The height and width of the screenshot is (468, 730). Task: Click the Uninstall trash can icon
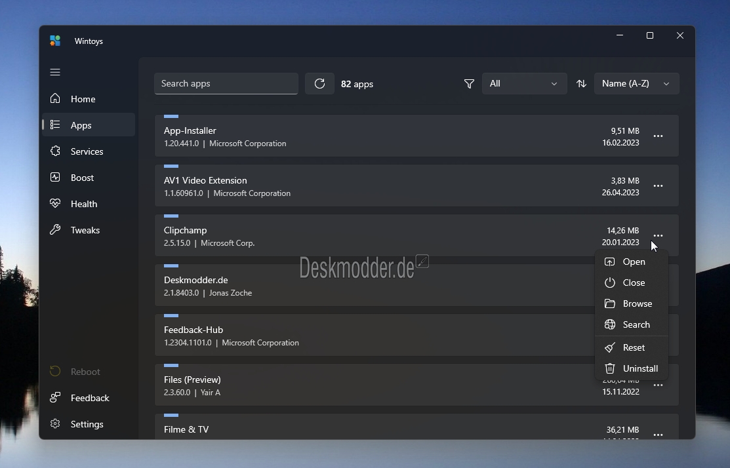point(610,368)
